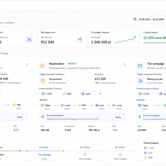Add campaign for 19–25 May week
Image resolution: width=166 pixels, height=166 pixels.
pos(85,156)
